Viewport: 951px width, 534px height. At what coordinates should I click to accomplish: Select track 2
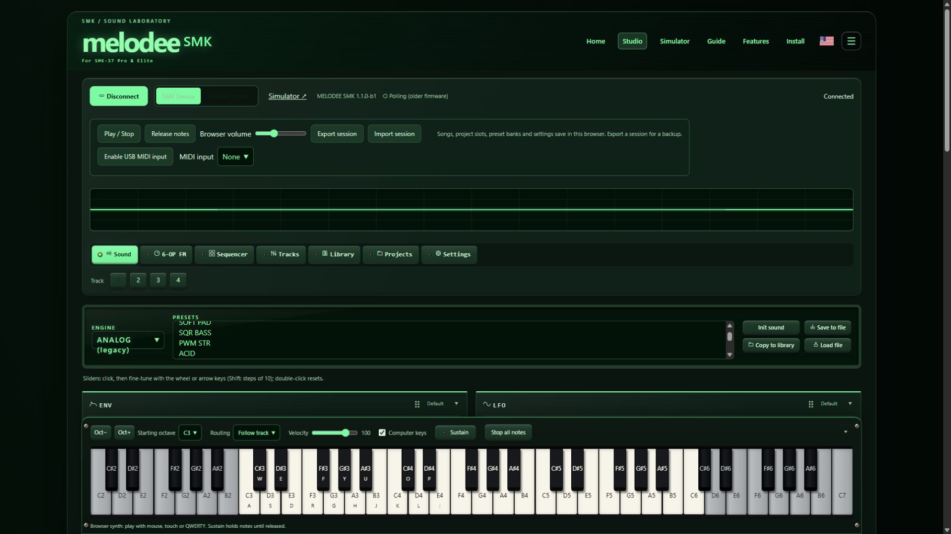(x=138, y=280)
